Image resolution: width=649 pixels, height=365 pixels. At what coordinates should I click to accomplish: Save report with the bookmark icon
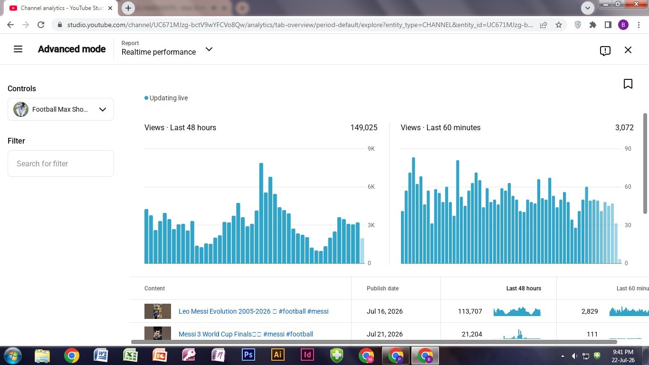pos(628,84)
